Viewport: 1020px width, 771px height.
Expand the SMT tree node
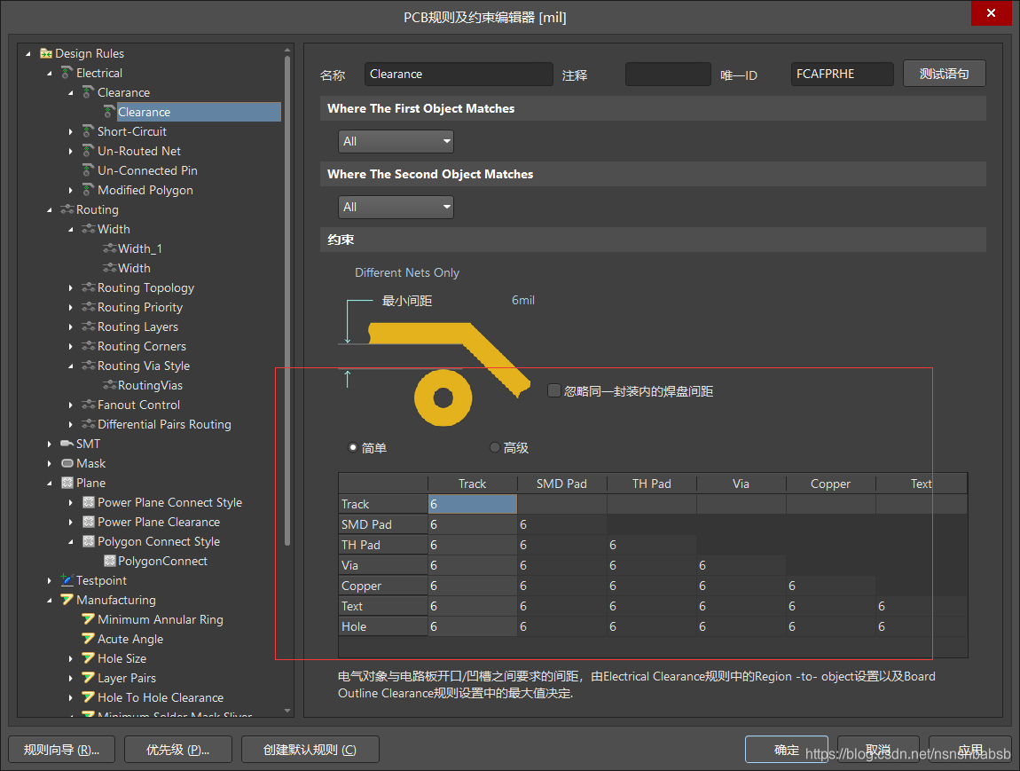(x=49, y=444)
